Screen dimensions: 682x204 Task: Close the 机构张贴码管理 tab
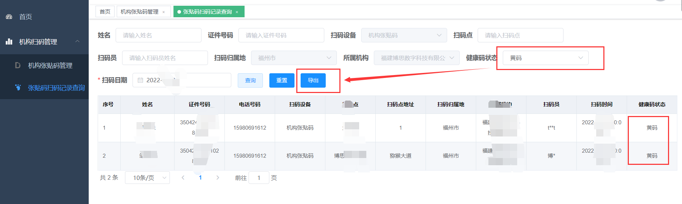(164, 12)
